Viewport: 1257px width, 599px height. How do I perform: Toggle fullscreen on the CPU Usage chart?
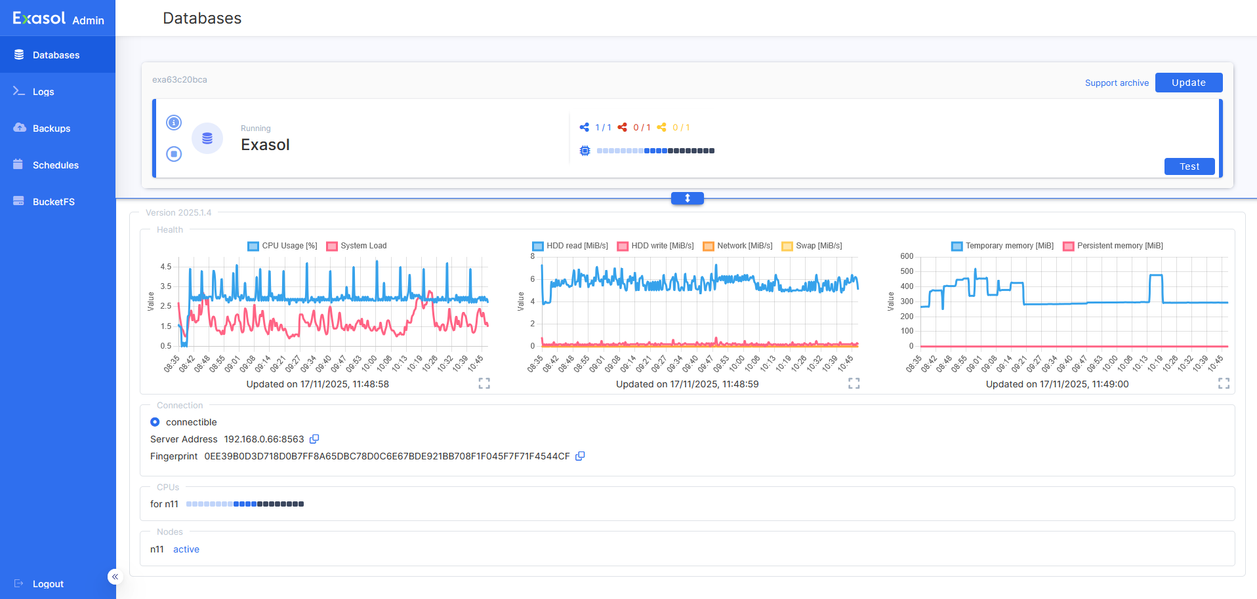pos(484,383)
